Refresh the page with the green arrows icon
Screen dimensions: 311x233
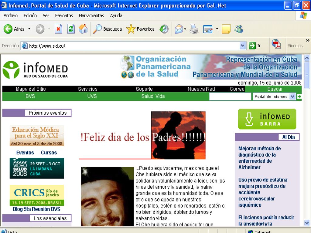click(71, 29)
